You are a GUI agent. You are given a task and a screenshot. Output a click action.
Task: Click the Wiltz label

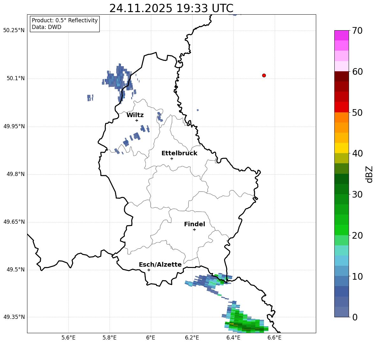tap(135, 115)
